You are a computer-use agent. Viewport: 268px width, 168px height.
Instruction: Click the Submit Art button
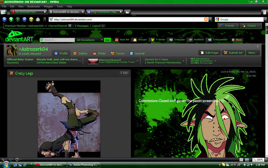[x=233, y=53]
